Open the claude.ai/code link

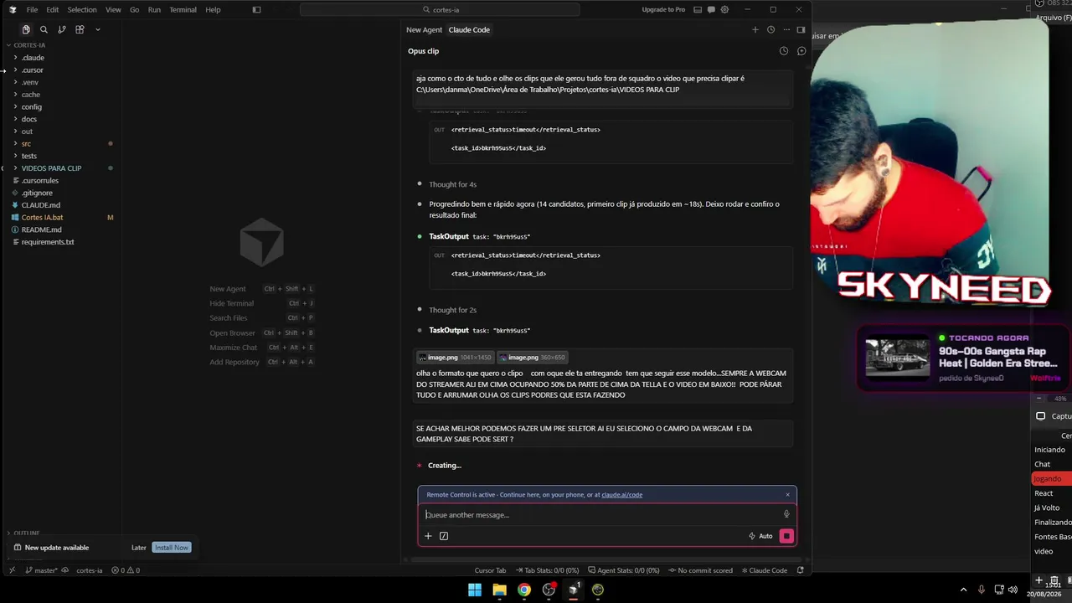[x=621, y=495]
